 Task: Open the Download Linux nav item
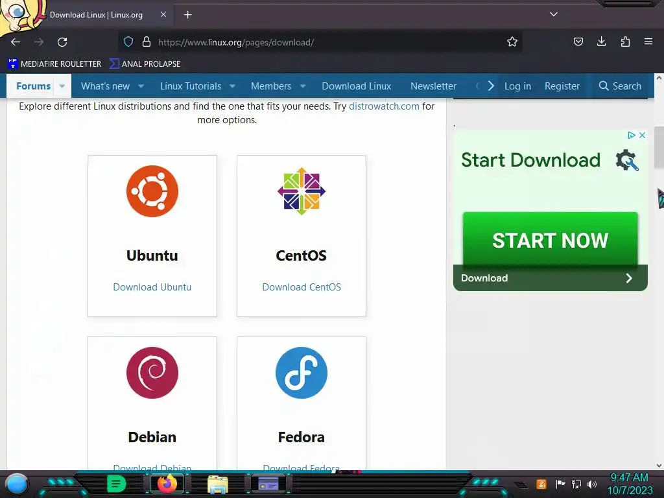356,86
